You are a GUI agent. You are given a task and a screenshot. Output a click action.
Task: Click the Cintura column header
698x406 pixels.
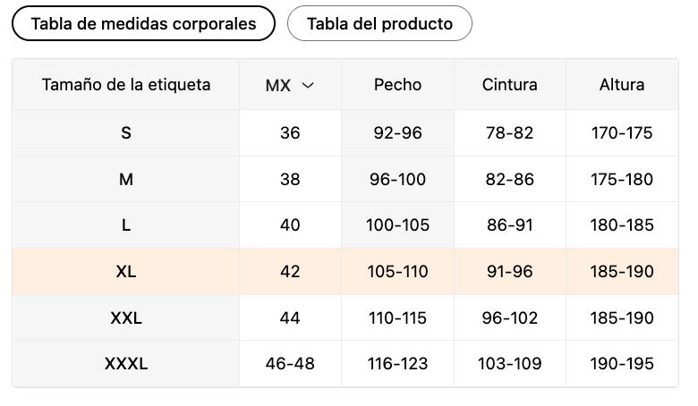point(509,85)
